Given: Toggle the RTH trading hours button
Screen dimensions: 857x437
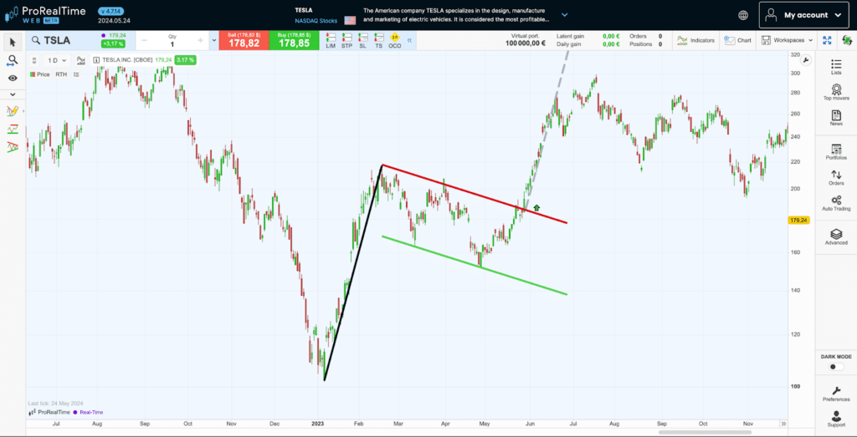Looking at the screenshot, I should coord(61,74).
